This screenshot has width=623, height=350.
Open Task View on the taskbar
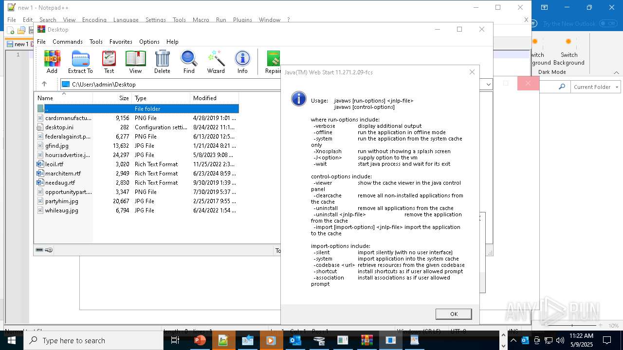(175, 340)
